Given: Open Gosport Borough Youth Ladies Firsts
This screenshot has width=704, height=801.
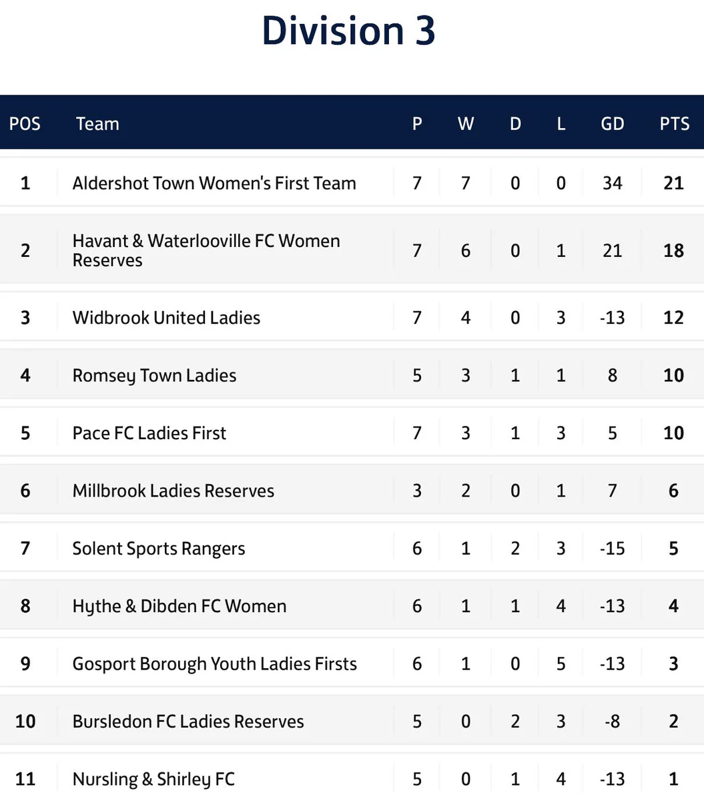Looking at the screenshot, I should [215, 663].
